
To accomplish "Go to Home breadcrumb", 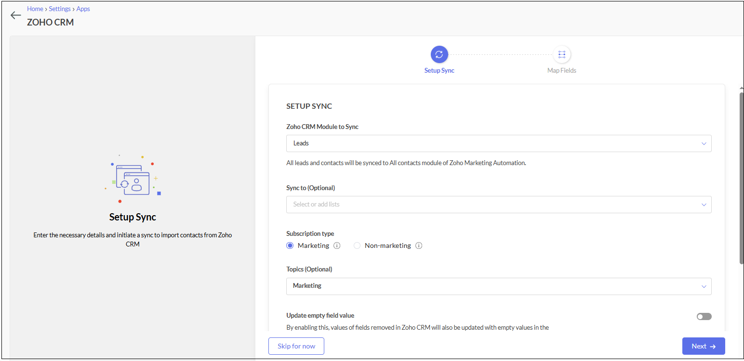I will (x=35, y=9).
